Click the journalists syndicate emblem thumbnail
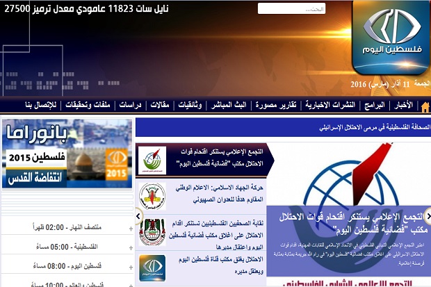 tap(152, 232)
